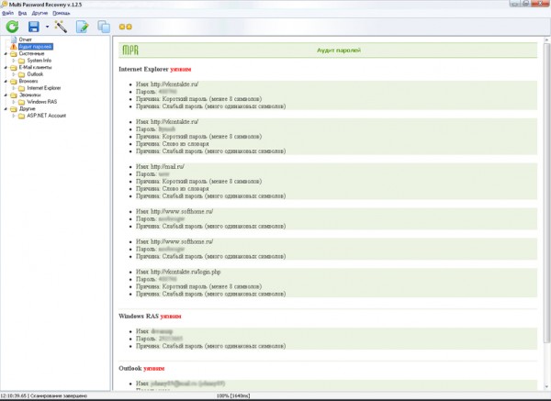The image size is (551, 401).
Task: Select Outlook label in tree
Action: pyautogui.click(x=35, y=74)
